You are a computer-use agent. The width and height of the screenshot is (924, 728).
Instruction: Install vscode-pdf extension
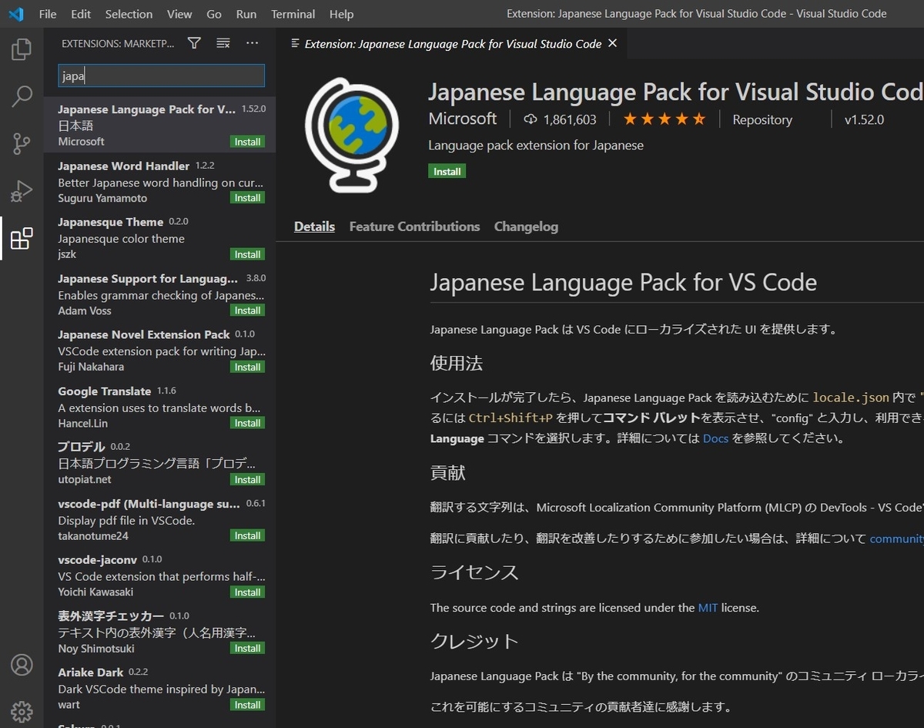[x=247, y=535]
